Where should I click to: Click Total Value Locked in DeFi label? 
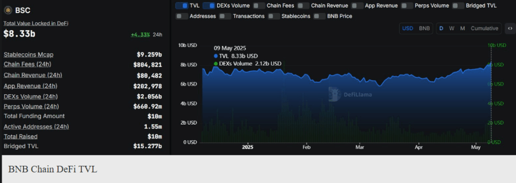point(36,23)
